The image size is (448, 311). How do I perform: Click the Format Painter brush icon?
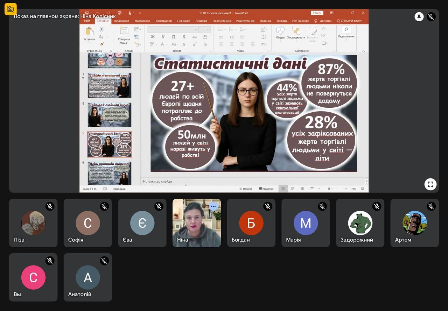(x=101, y=44)
